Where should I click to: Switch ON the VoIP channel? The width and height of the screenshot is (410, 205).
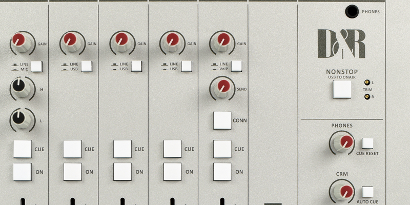[x=222, y=172]
